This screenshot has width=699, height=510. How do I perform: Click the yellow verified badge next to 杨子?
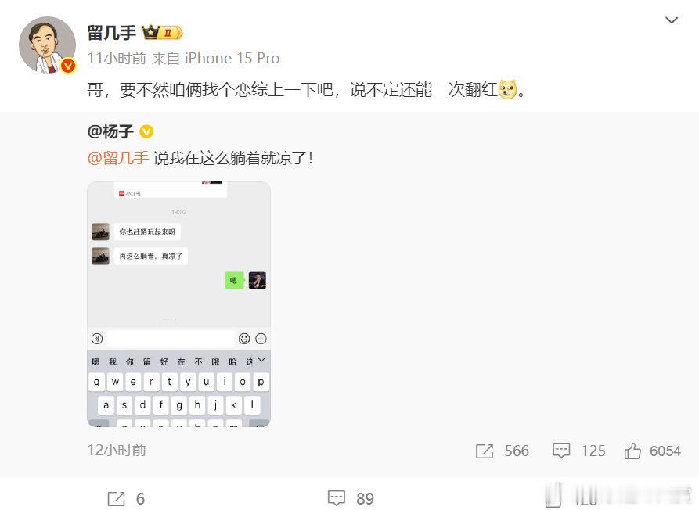point(146,132)
